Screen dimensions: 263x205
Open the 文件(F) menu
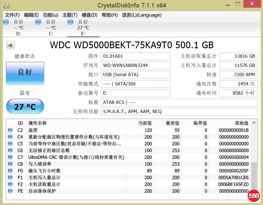(12, 15)
